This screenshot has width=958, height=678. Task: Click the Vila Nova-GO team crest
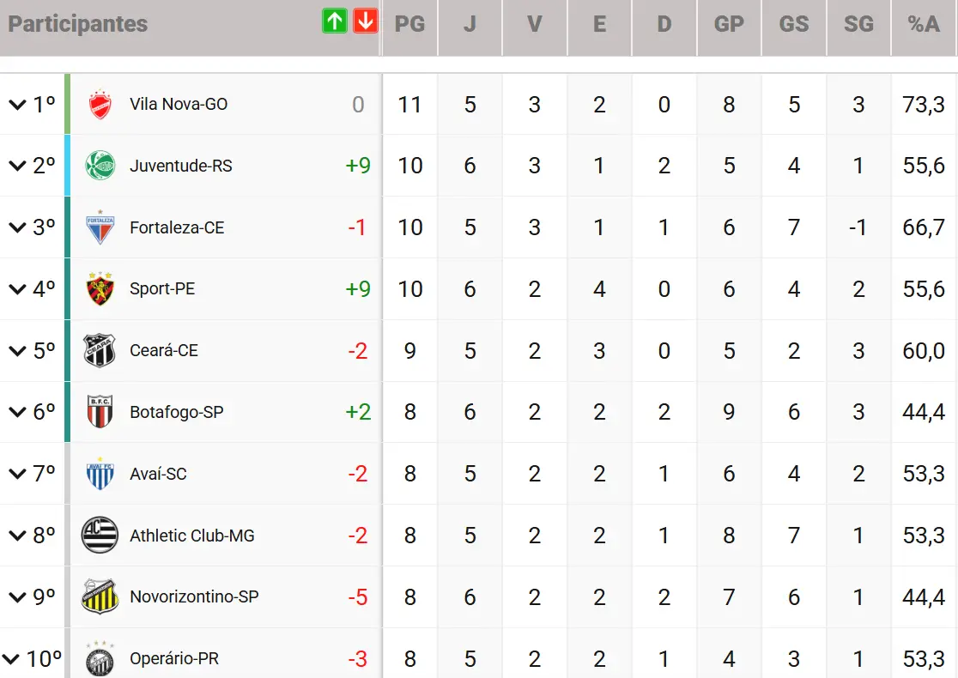point(100,105)
